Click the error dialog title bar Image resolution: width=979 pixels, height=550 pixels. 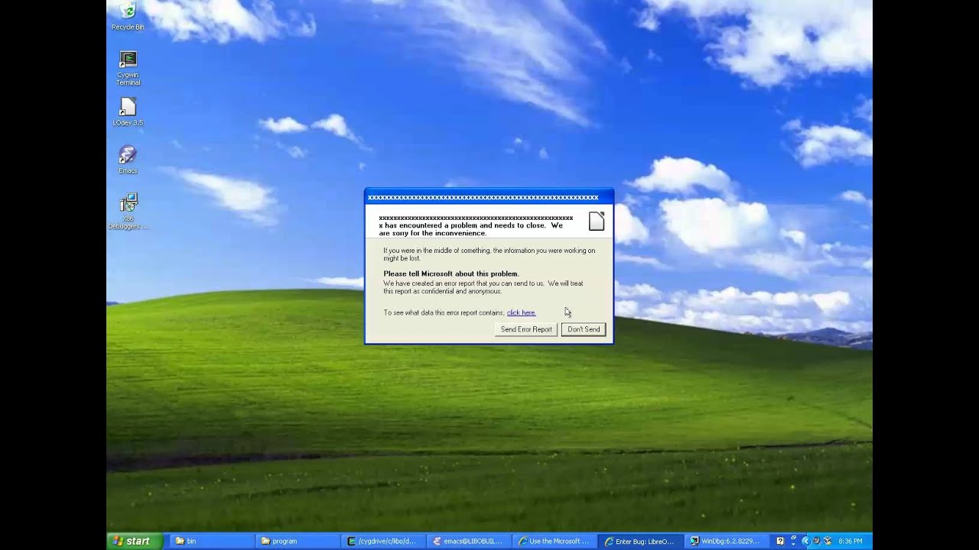489,197
